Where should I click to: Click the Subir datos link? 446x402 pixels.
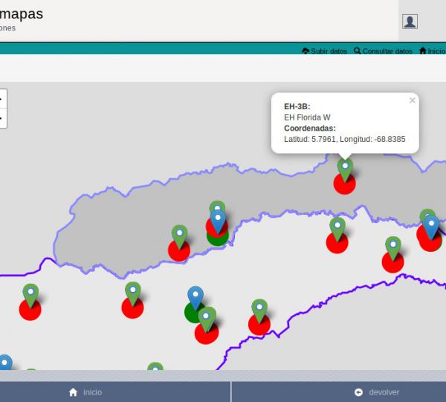point(325,51)
